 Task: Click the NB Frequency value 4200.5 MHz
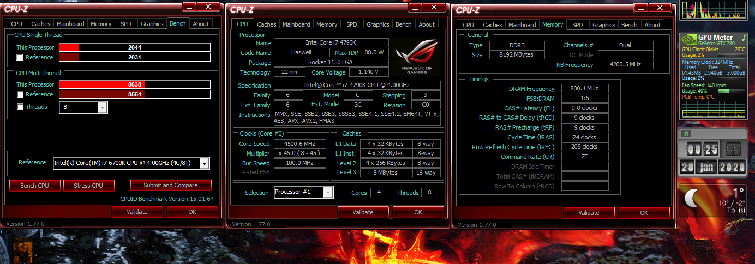626,65
